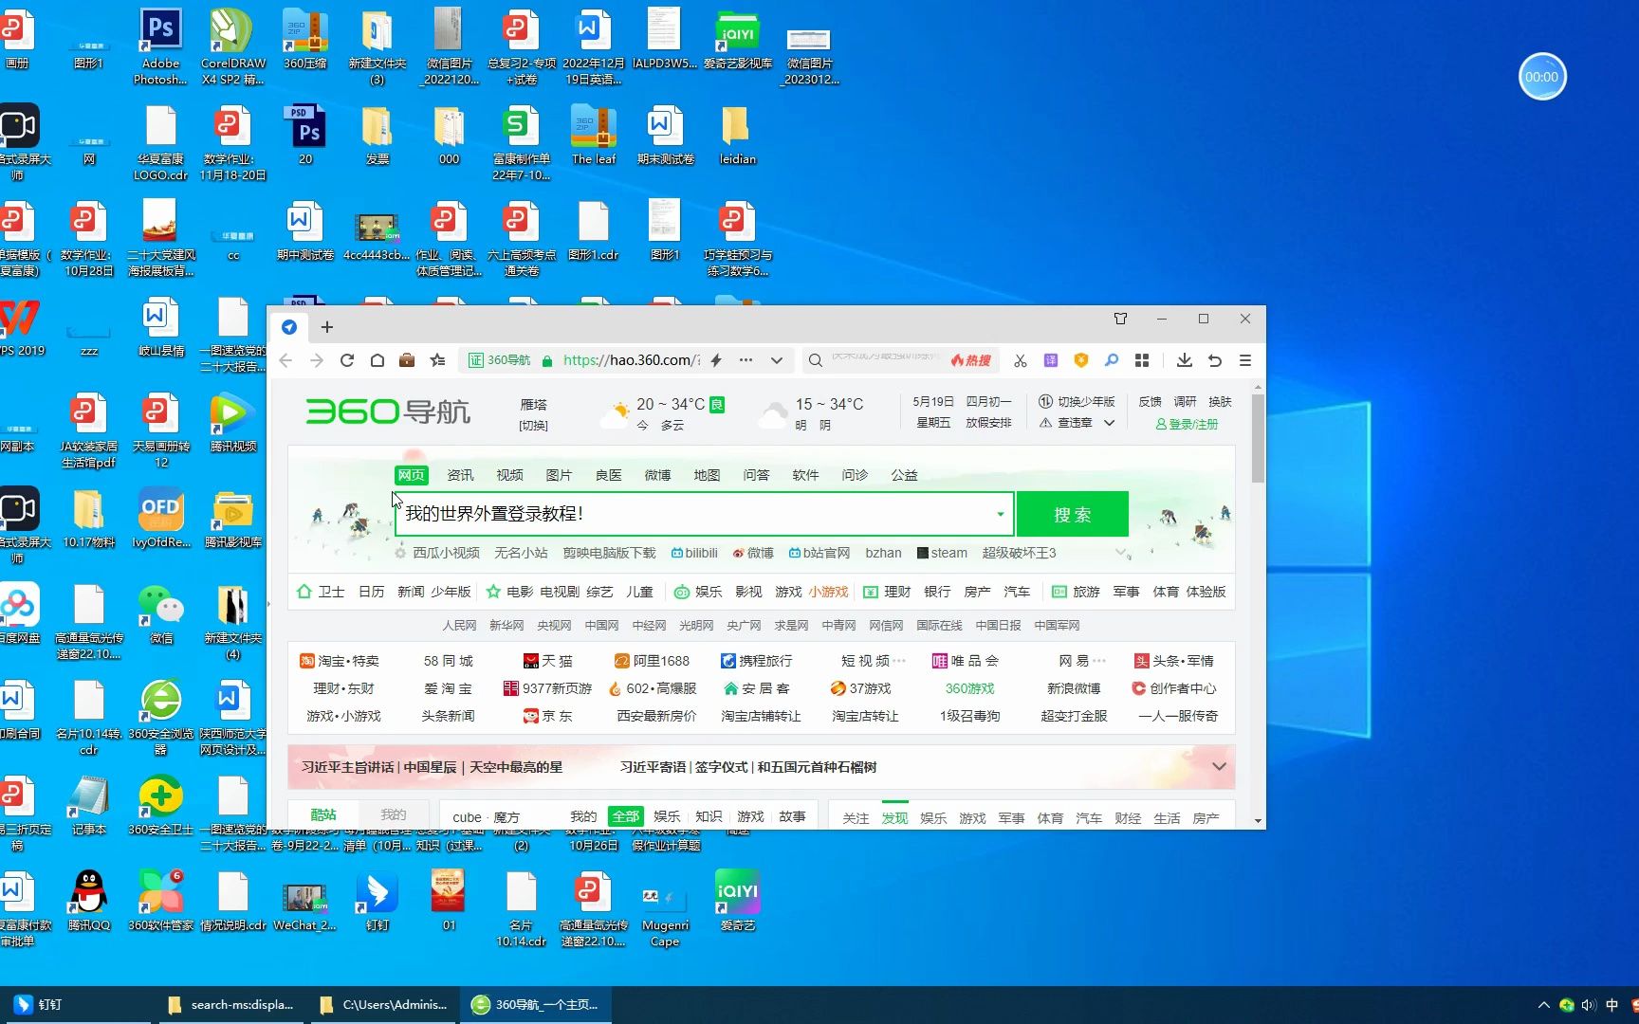Image resolution: width=1639 pixels, height=1024 pixels.
Task: Open a new browser tab
Action: pos(327,327)
